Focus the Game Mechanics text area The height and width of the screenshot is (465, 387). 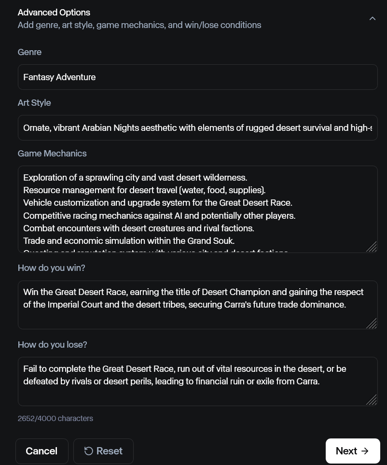click(x=197, y=209)
